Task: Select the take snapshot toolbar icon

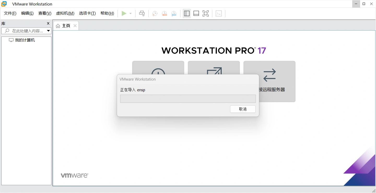Action: (x=155, y=13)
